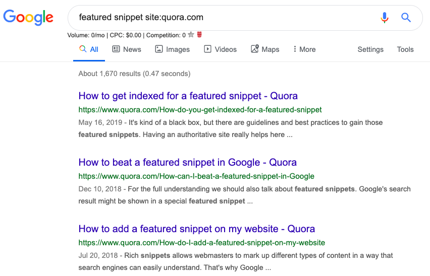430x276 pixels.
Task: Click the 'Volume: 0/mo' keyword stat
Action: 86,35
